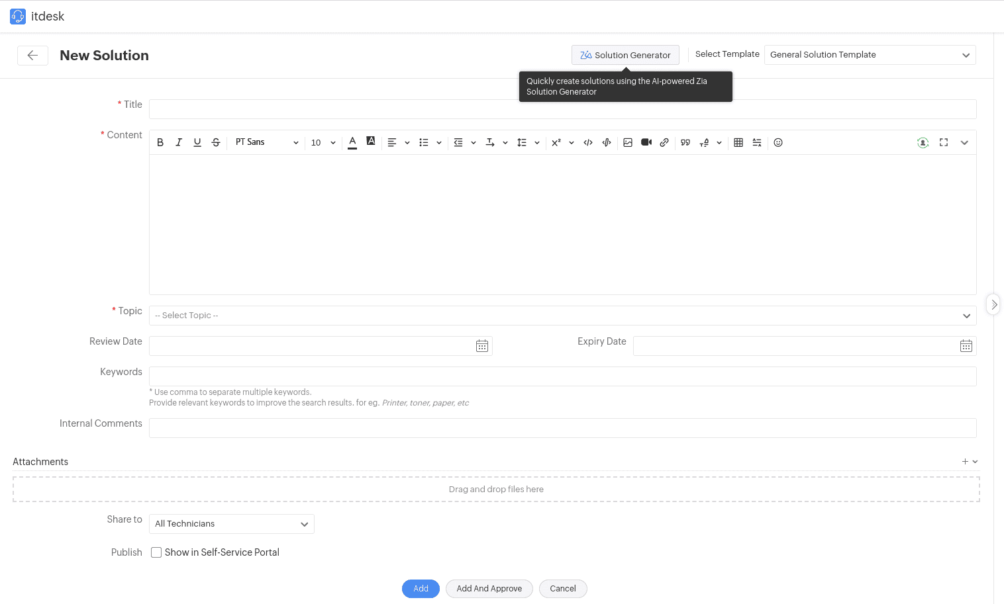Insert a blockquote in the content editor

(x=685, y=142)
